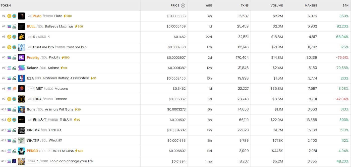Click the Meteora DEX icon in MET row
This screenshot has width=351, height=167.
tap(14, 89)
